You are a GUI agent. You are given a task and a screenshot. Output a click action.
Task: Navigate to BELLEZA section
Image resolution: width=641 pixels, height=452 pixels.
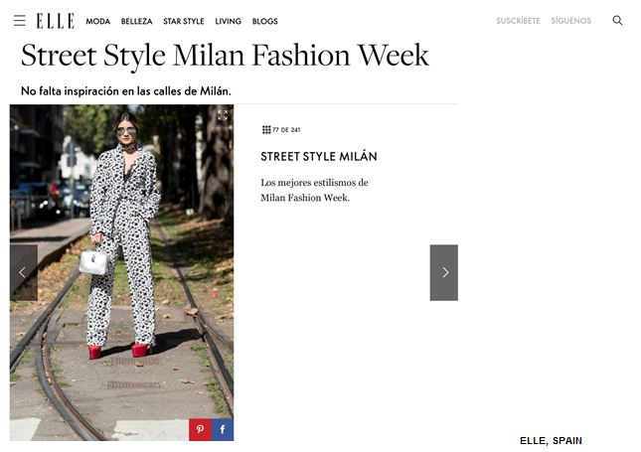(x=137, y=21)
